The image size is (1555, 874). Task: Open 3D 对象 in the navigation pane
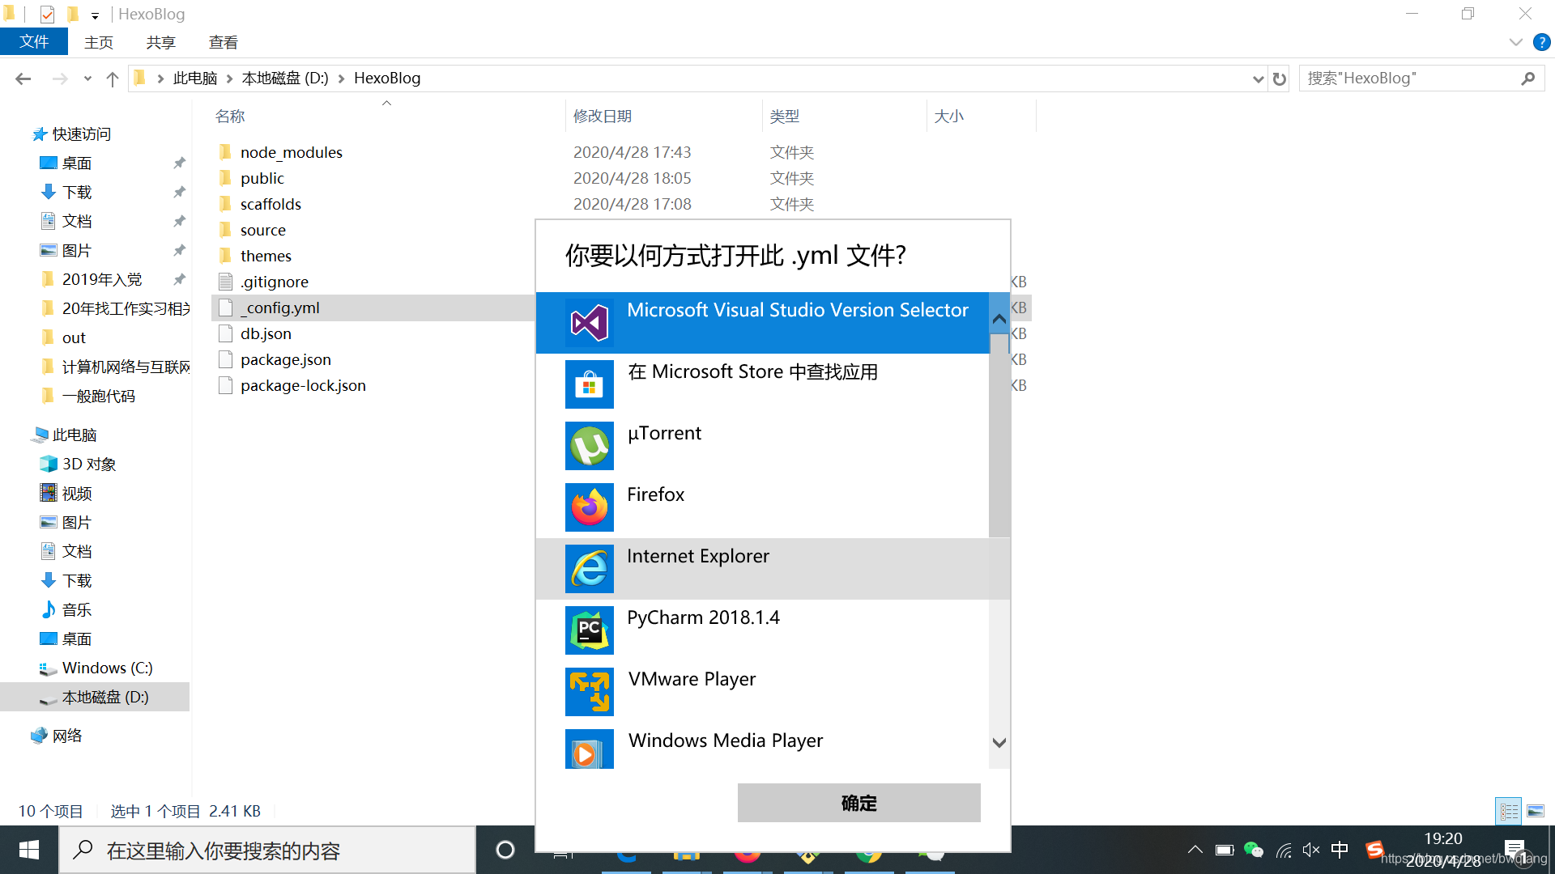(x=89, y=465)
